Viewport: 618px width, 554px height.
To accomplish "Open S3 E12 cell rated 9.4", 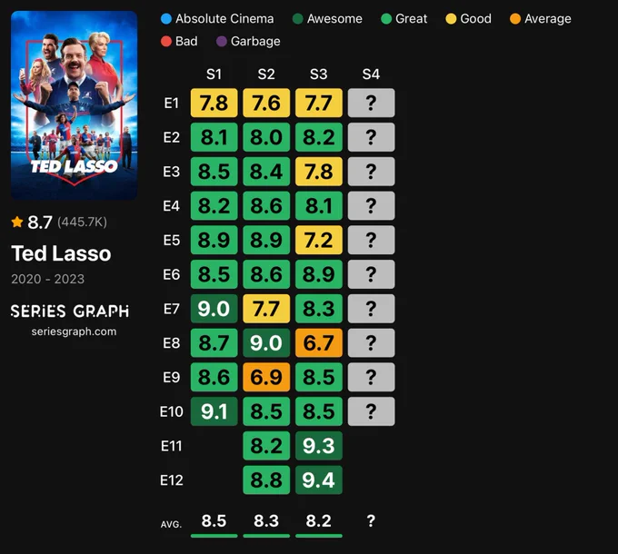I will click(319, 480).
